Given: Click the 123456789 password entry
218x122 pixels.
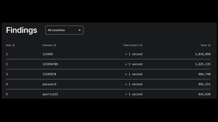Looking at the screenshot, I should point(50,64).
